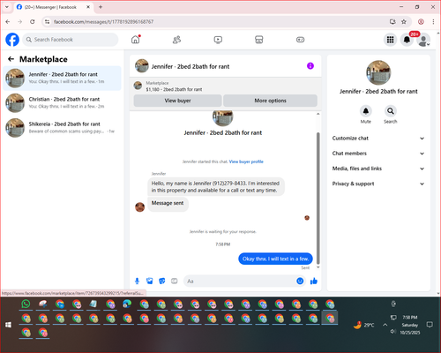Open Facebook Home from the house icon

pos(136,40)
